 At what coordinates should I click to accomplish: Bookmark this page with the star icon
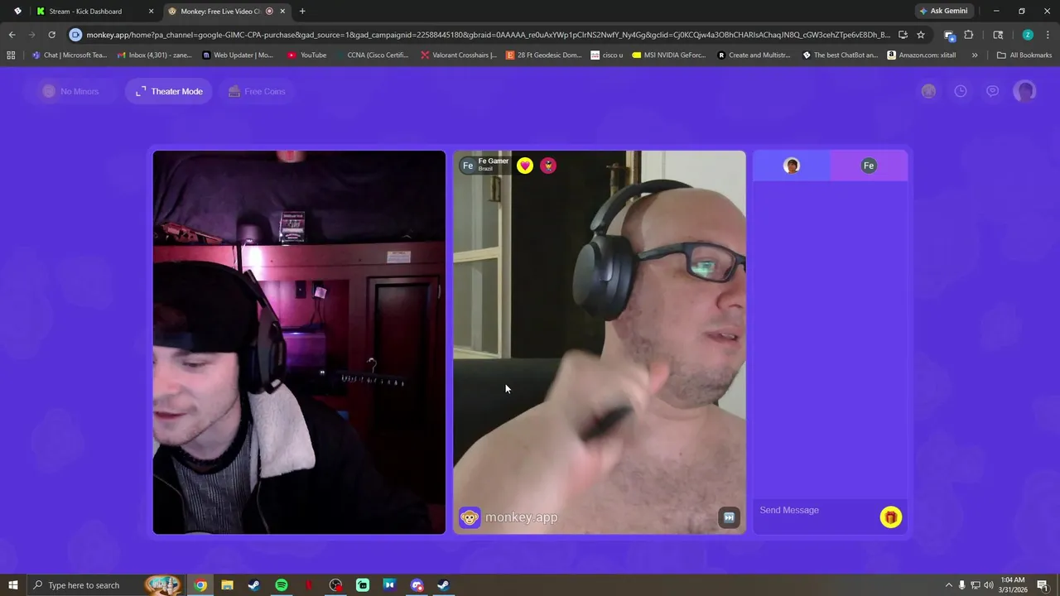(x=920, y=35)
